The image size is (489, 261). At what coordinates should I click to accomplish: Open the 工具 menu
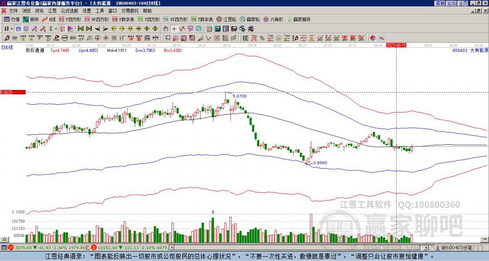pyautogui.click(x=99, y=11)
